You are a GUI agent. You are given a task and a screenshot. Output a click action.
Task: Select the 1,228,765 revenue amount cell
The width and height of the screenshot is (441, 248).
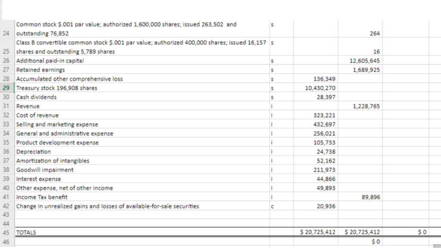tap(366, 106)
